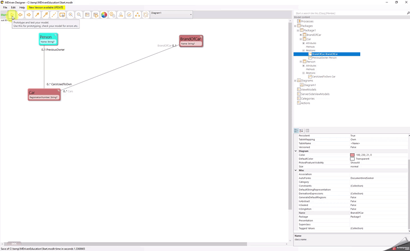Screen dimensions: 410x251
Task: Click the forward arrow navigation icon
Action: [29, 15]
